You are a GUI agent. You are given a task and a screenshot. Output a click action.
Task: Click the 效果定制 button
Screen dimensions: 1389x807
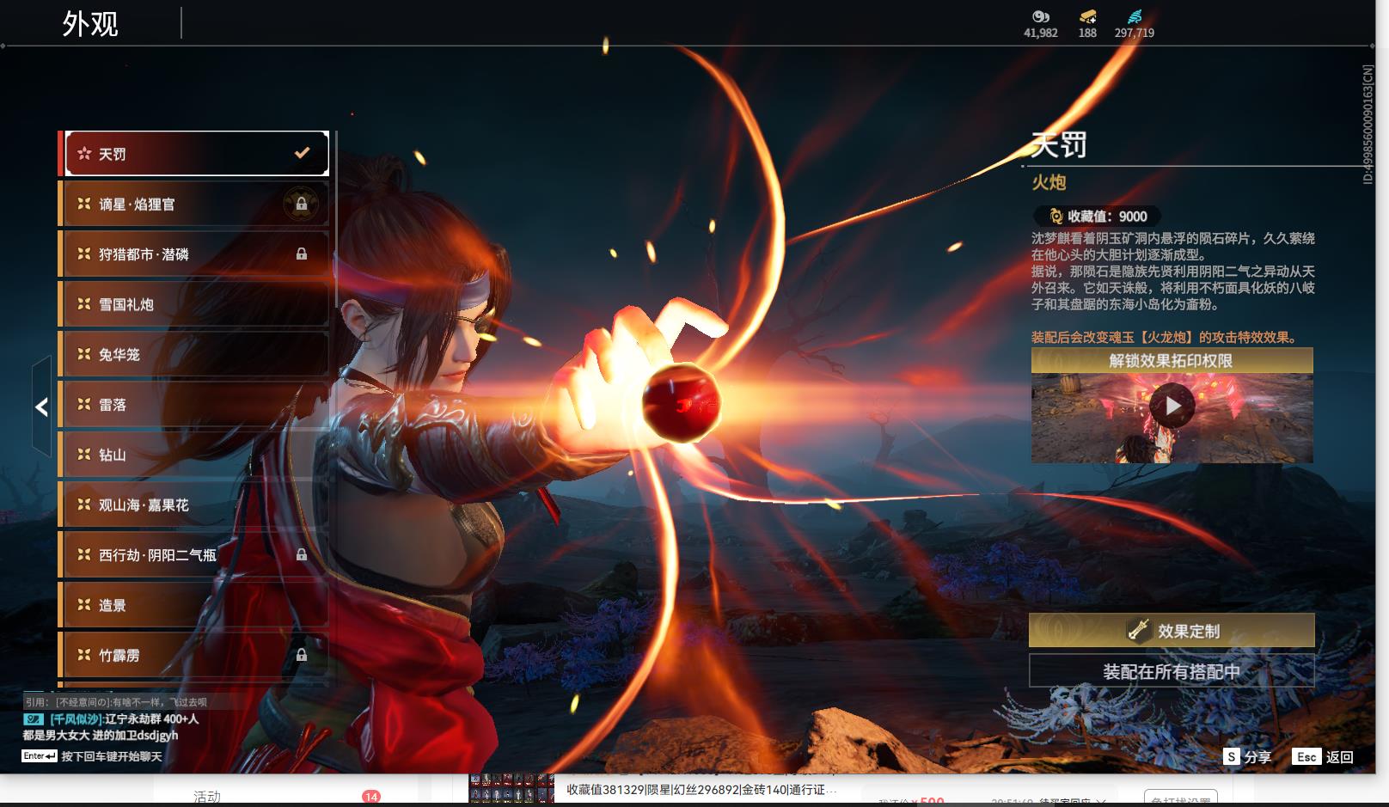tap(1172, 631)
